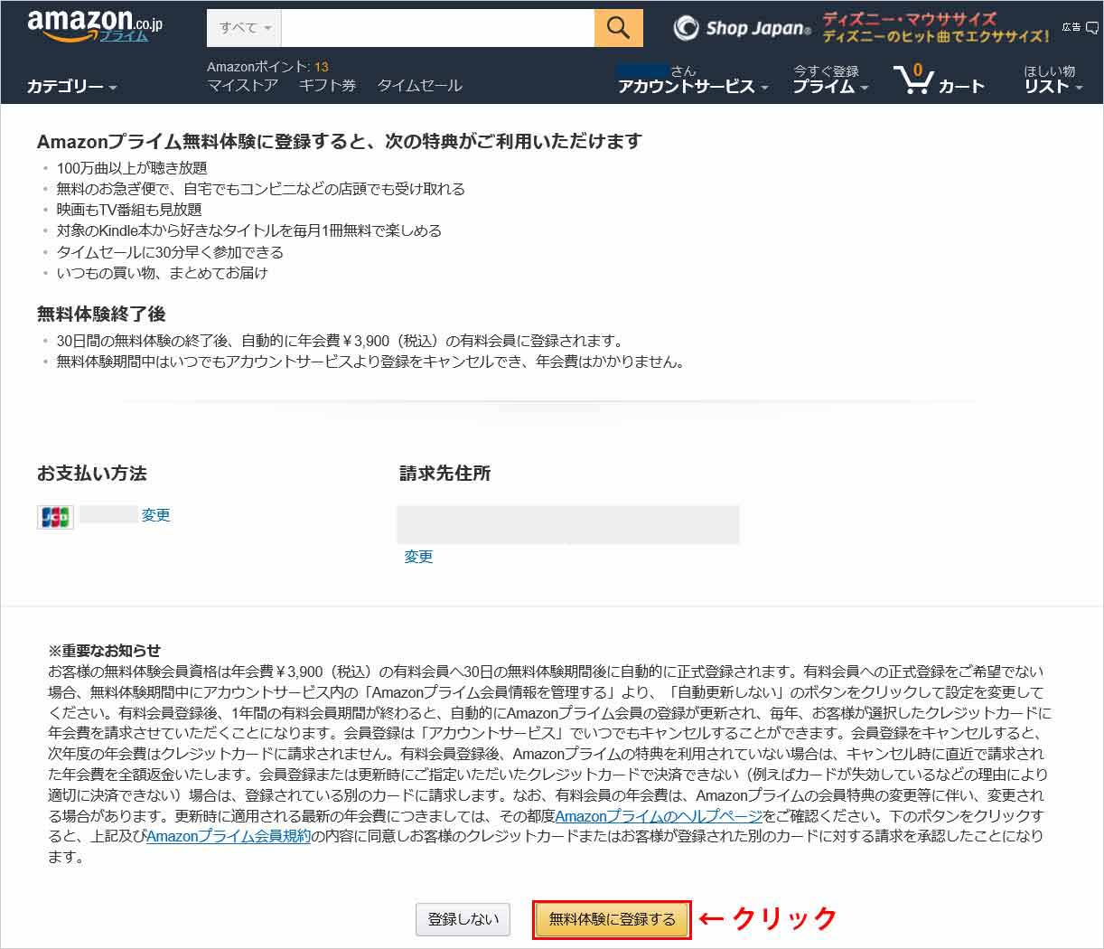Open ギフト券 link
This screenshot has width=1104, height=949.
click(327, 85)
